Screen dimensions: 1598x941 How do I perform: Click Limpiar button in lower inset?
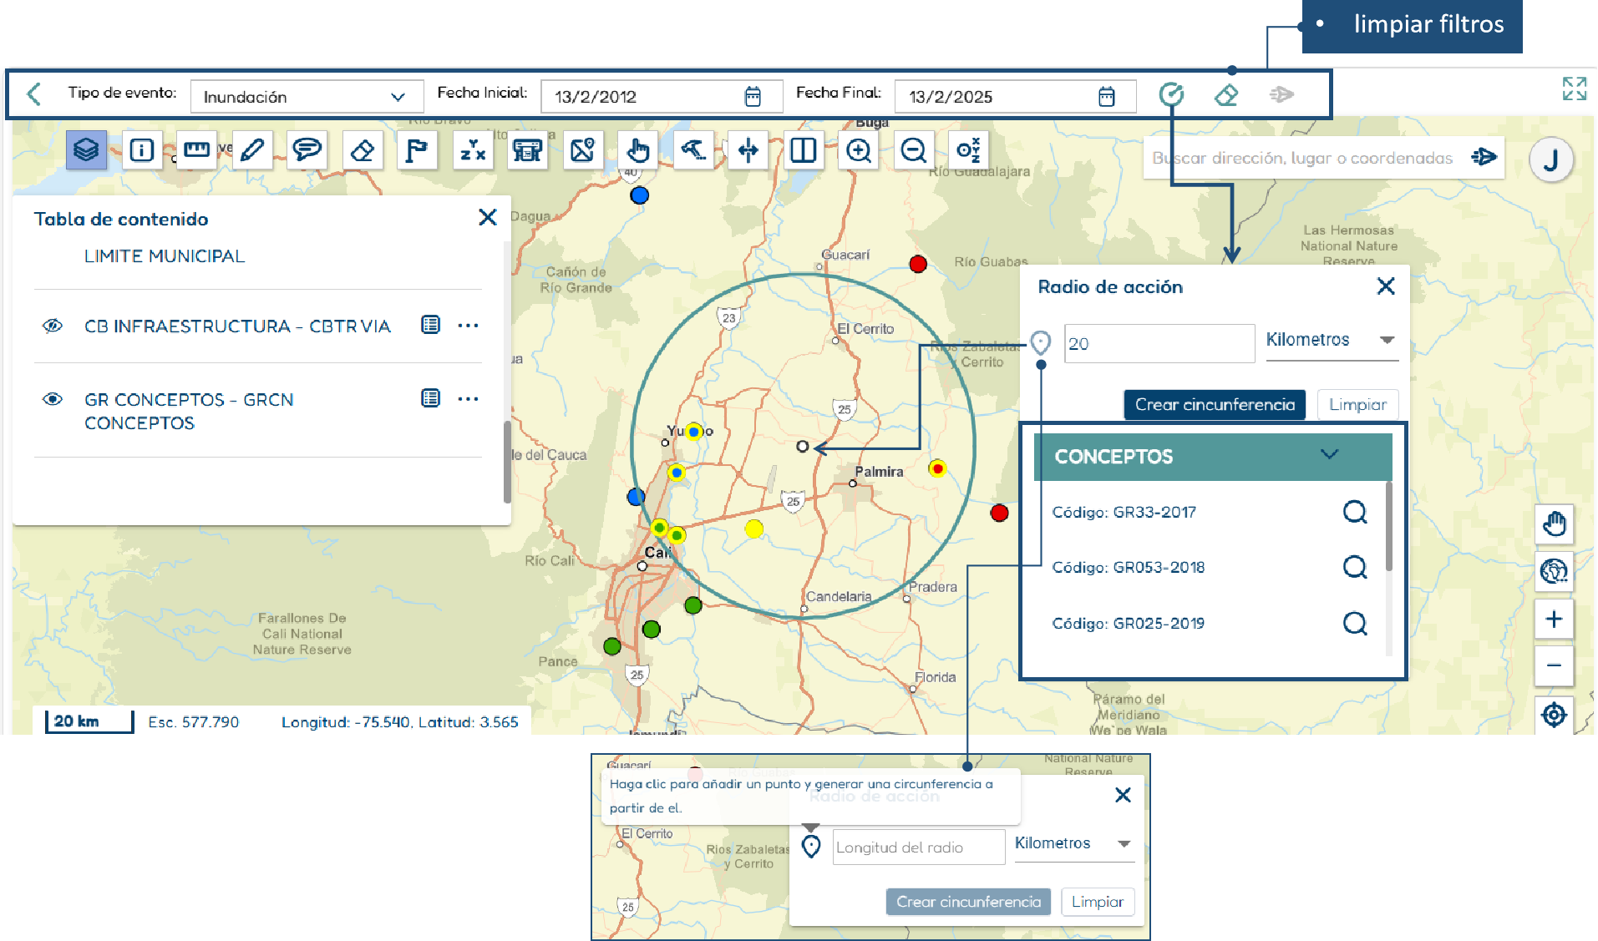(1098, 902)
